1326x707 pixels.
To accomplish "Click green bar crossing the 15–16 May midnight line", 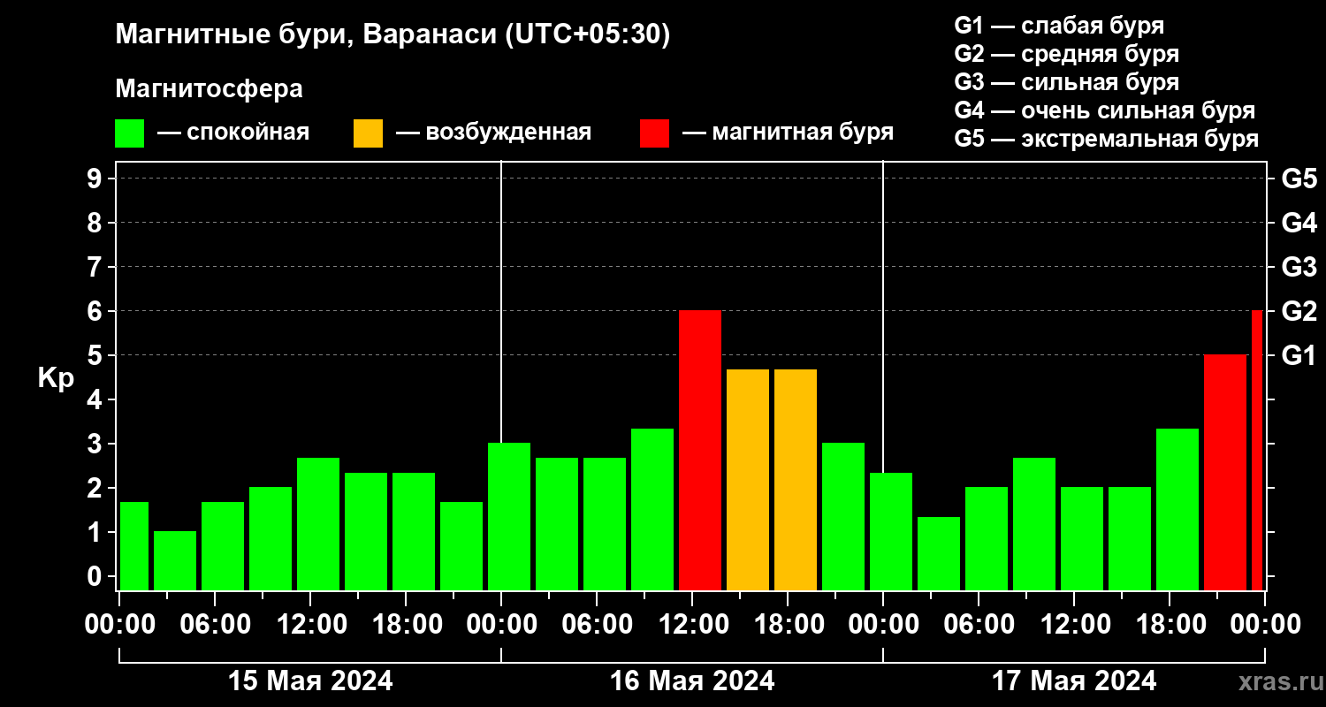I will tap(509, 517).
